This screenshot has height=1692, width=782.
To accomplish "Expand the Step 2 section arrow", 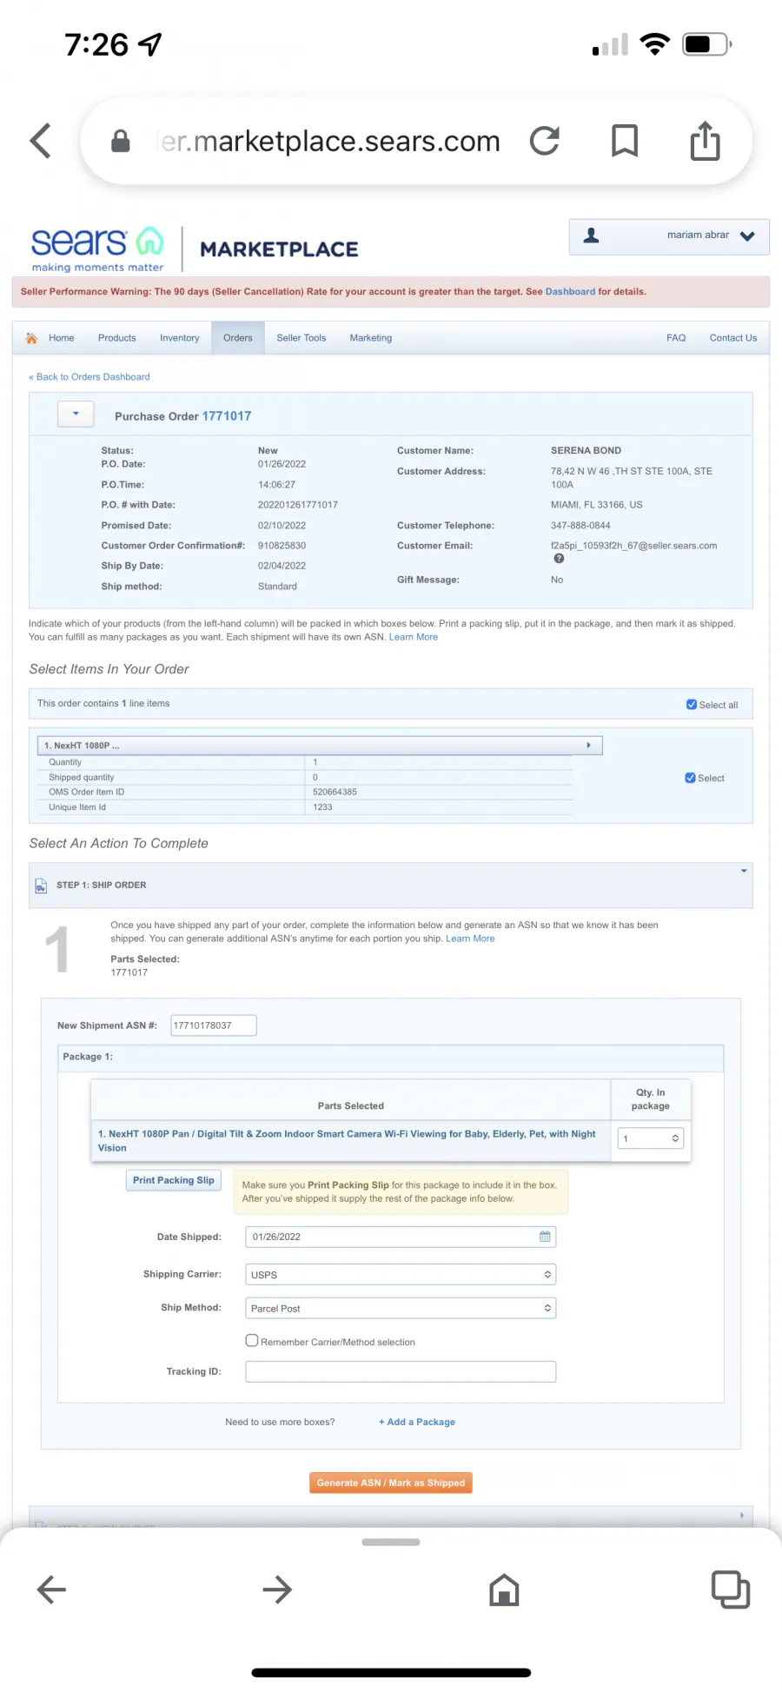I will point(741,1515).
